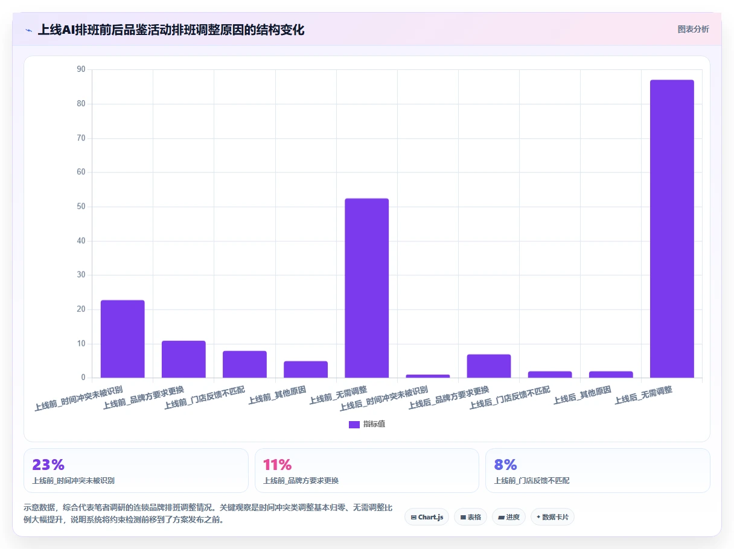Click the 上线后_门店反馈不匹配 bar

(x=550, y=375)
